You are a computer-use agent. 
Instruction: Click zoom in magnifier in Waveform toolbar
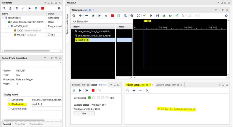coord(125,16)
